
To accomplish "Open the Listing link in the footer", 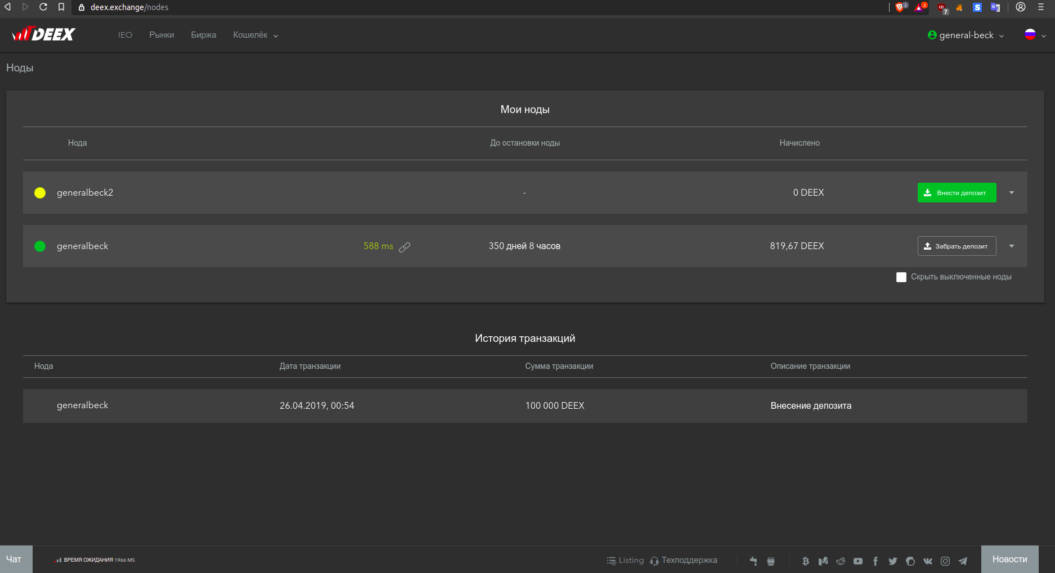I will [625, 560].
